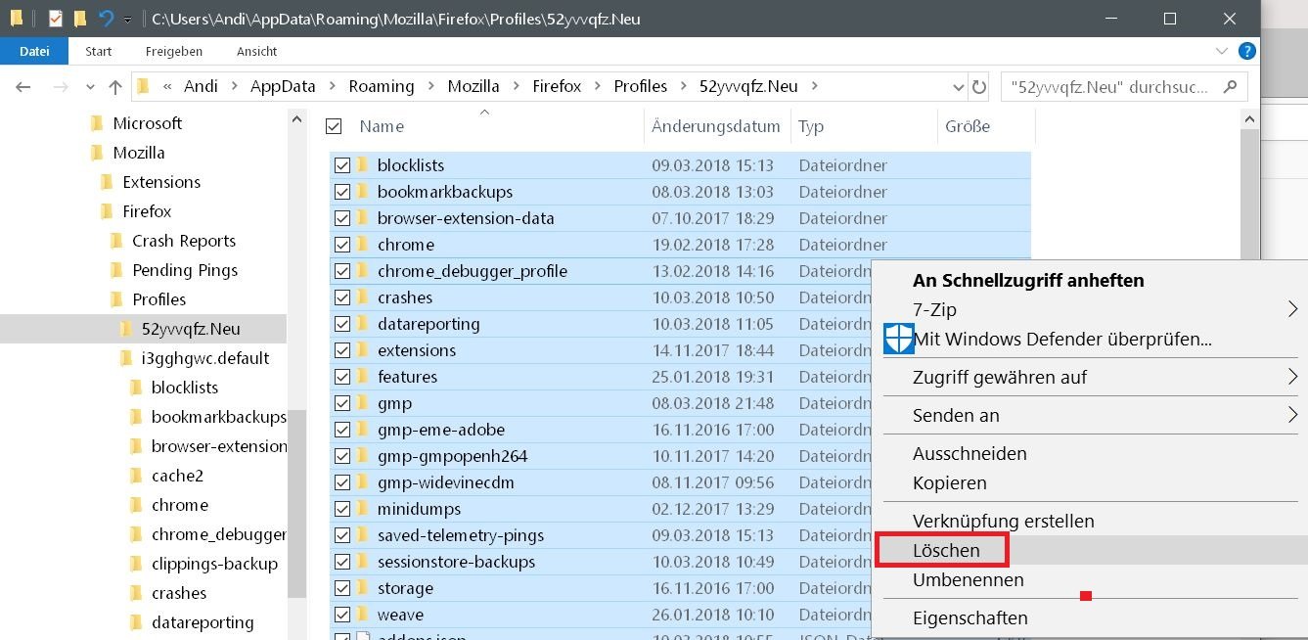The width and height of the screenshot is (1308, 640).
Task: Refresh the current folder view
Action: pos(979,86)
